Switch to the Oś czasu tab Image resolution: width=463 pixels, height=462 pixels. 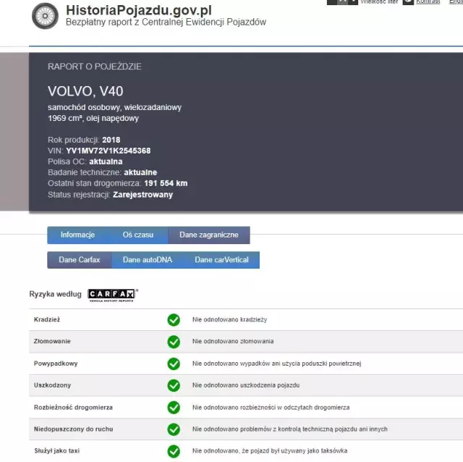(x=137, y=235)
